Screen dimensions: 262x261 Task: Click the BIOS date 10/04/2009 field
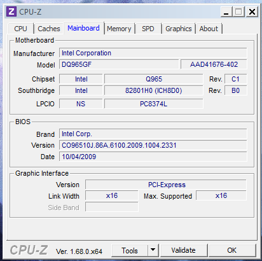pos(153,157)
